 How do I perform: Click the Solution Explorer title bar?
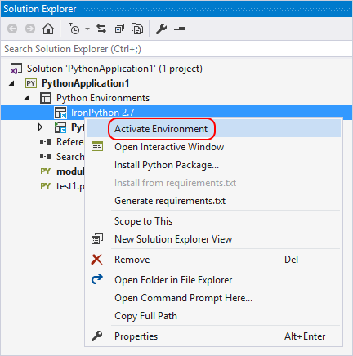[x=176, y=9]
